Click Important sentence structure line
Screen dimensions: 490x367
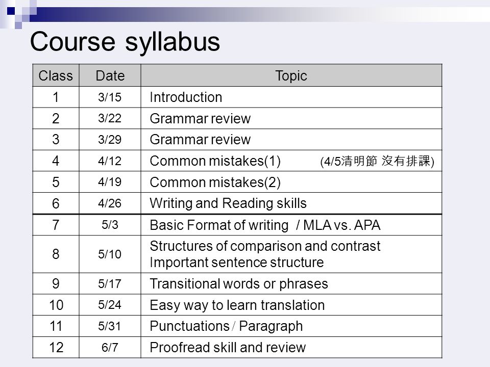(236, 262)
